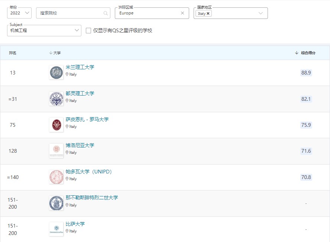The width and height of the screenshot is (330, 242).
Task: Open the Subject 机械工程 dropdown
Action: tap(44, 30)
